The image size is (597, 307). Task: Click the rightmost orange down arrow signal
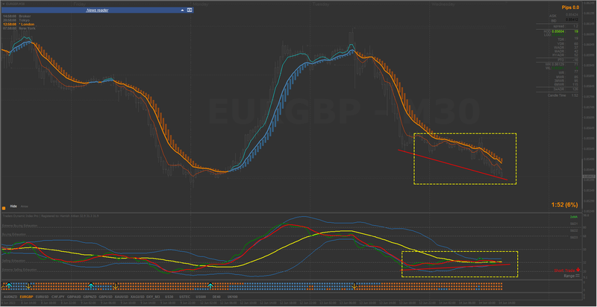(x=354, y=285)
